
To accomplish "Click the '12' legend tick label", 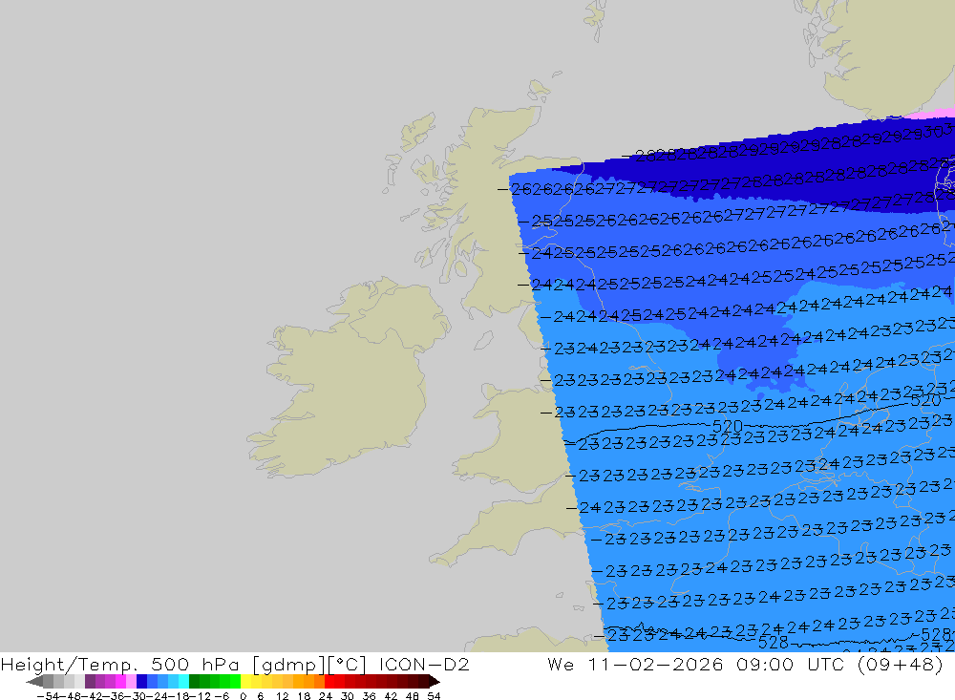I will point(282,696).
